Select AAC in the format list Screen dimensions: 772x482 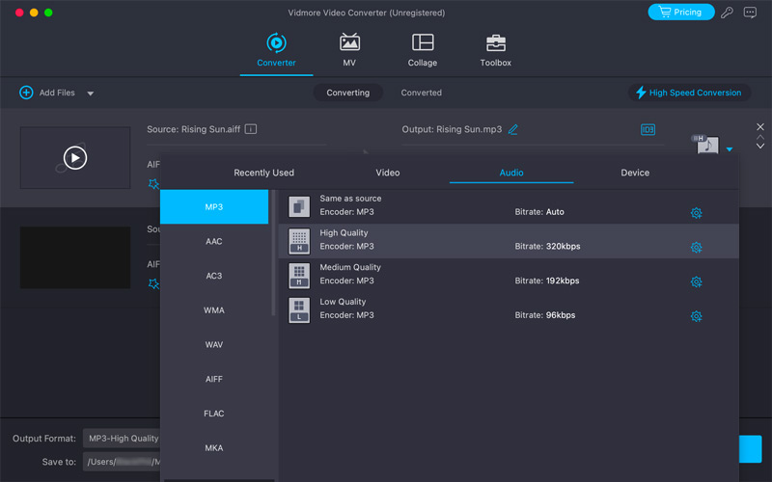(x=214, y=242)
